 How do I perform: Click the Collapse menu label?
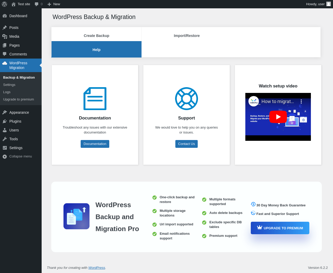point(21,156)
